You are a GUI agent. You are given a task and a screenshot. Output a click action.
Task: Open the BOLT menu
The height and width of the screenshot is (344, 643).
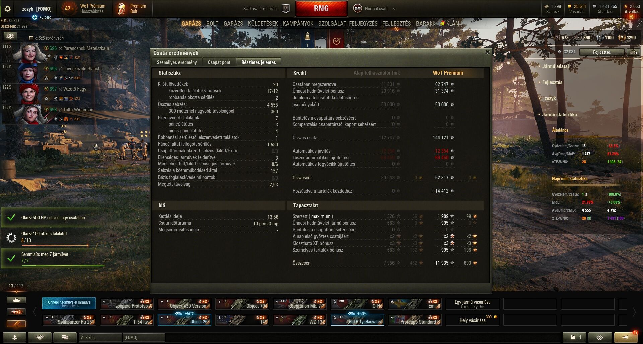point(212,23)
